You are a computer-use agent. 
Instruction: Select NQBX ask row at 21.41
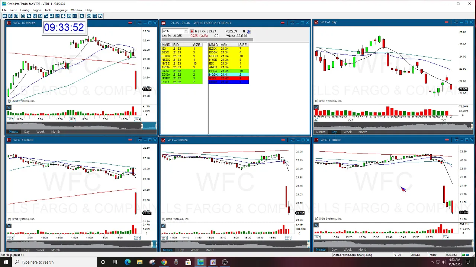tap(228, 75)
